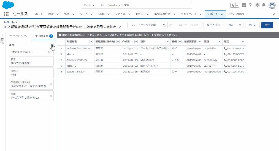Click フィードバックを送信 button
Screen dimensions: 279x151
pyautogui.click(x=143, y=25)
